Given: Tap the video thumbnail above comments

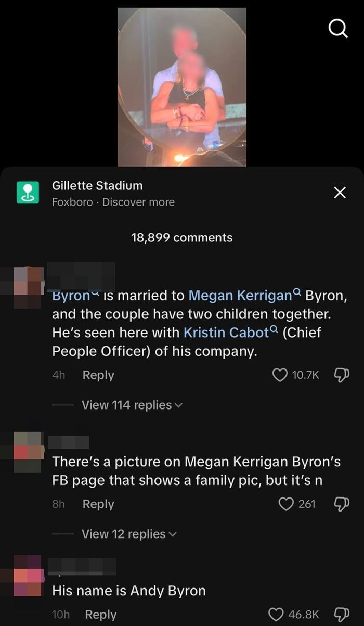Looking at the screenshot, I should pos(182,87).
